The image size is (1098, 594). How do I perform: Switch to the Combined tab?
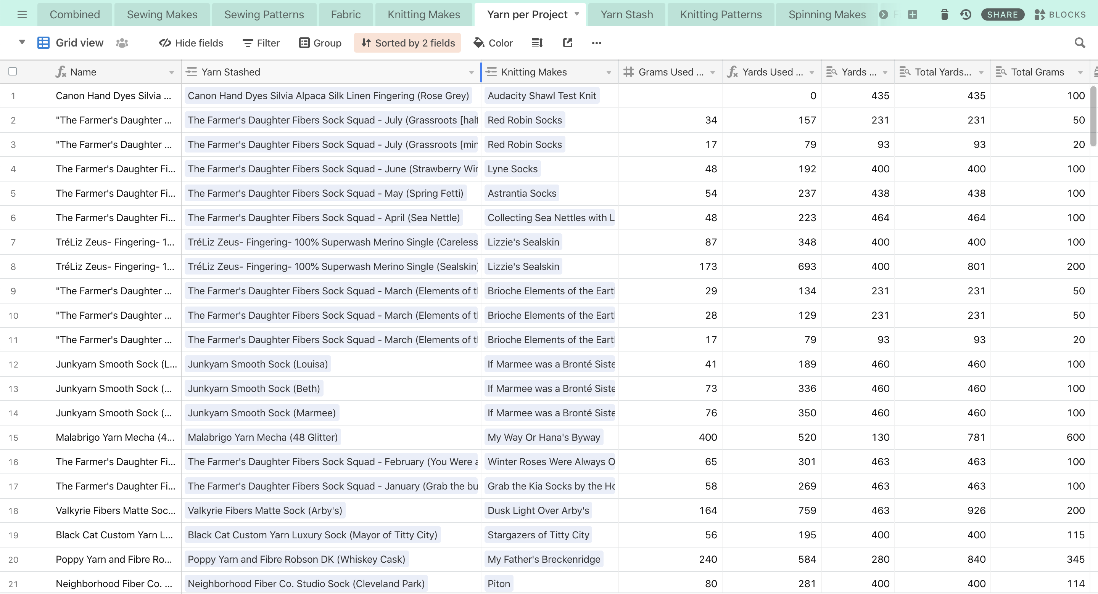click(75, 14)
